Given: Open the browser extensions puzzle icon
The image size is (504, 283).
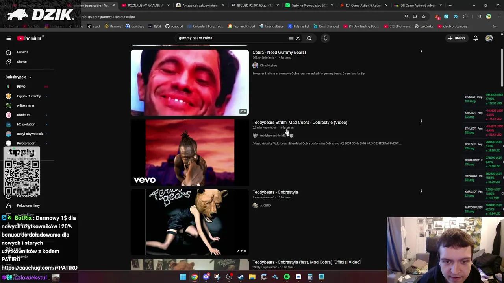Looking at the screenshot, I should tap(465, 17).
